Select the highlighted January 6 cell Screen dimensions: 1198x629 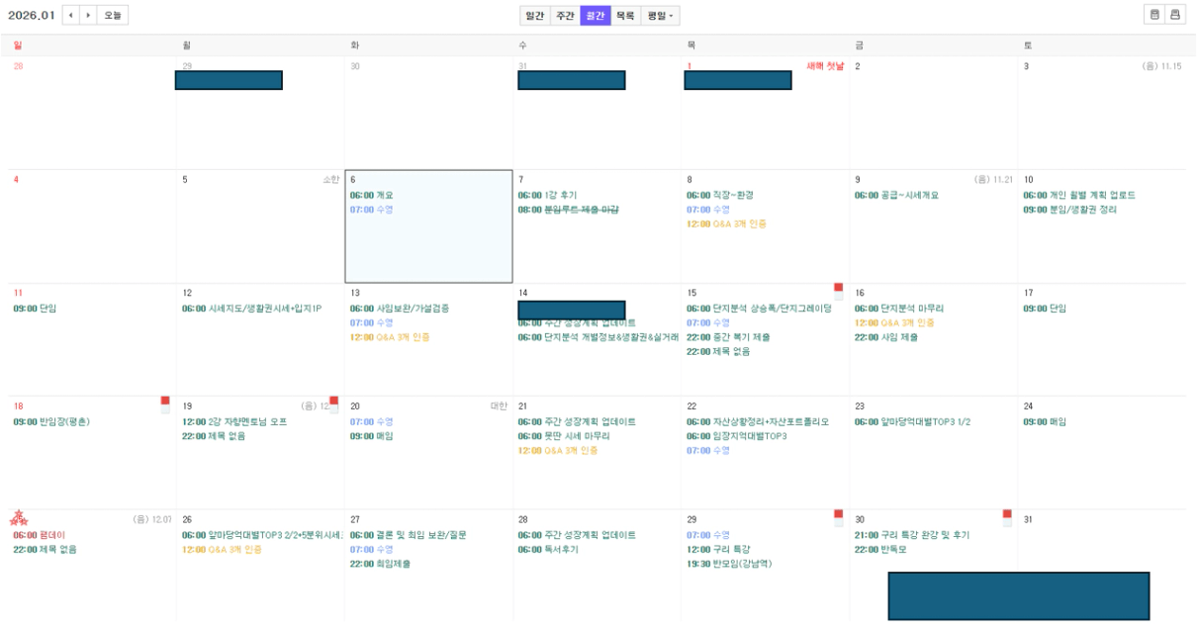pyautogui.click(x=428, y=226)
